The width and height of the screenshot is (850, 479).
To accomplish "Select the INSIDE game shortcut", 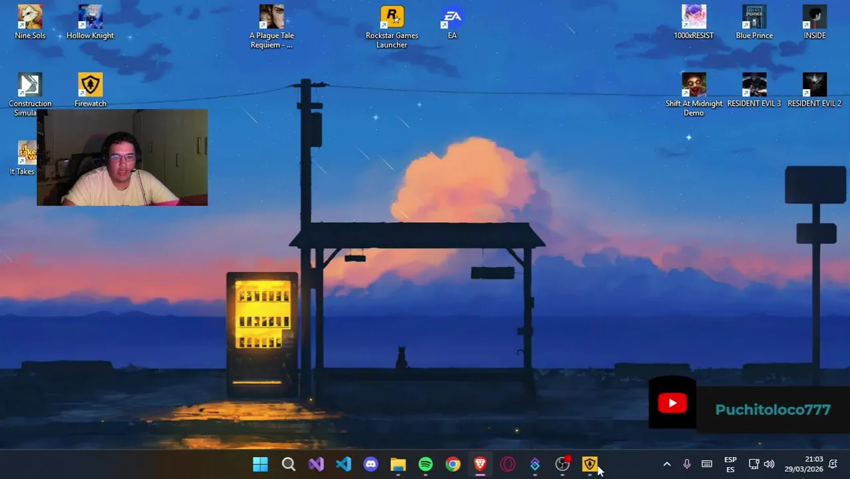I will [x=815, y=23].
